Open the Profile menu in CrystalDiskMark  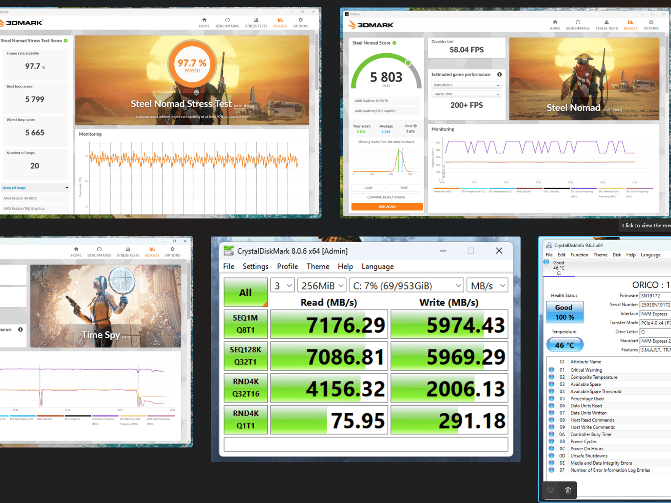(x=287, y=266)
